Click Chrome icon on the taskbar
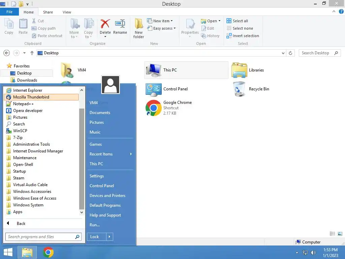Viewport: 345px width, 259px height. 48,252
